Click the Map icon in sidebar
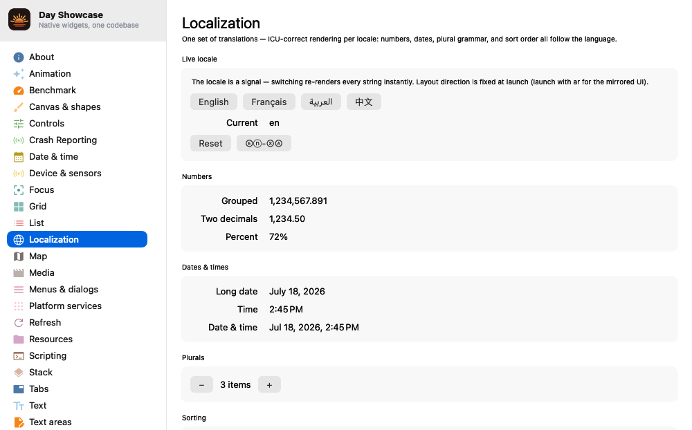This screenshot has width=692, height=430. coord(19,256)
